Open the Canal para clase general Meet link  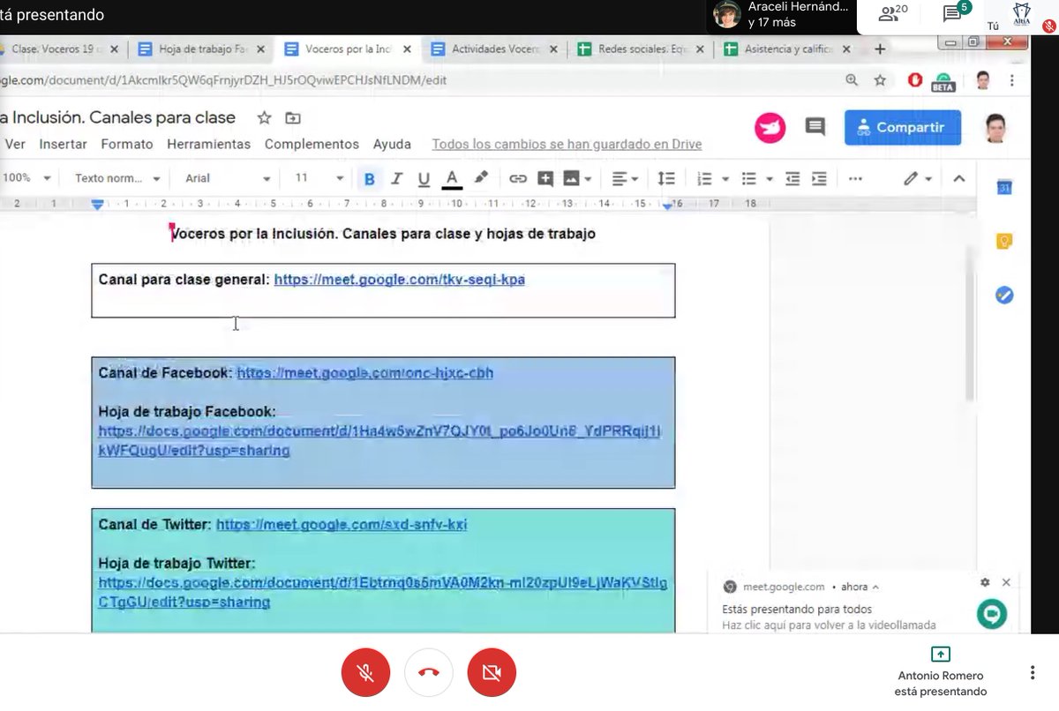(399, 280)
